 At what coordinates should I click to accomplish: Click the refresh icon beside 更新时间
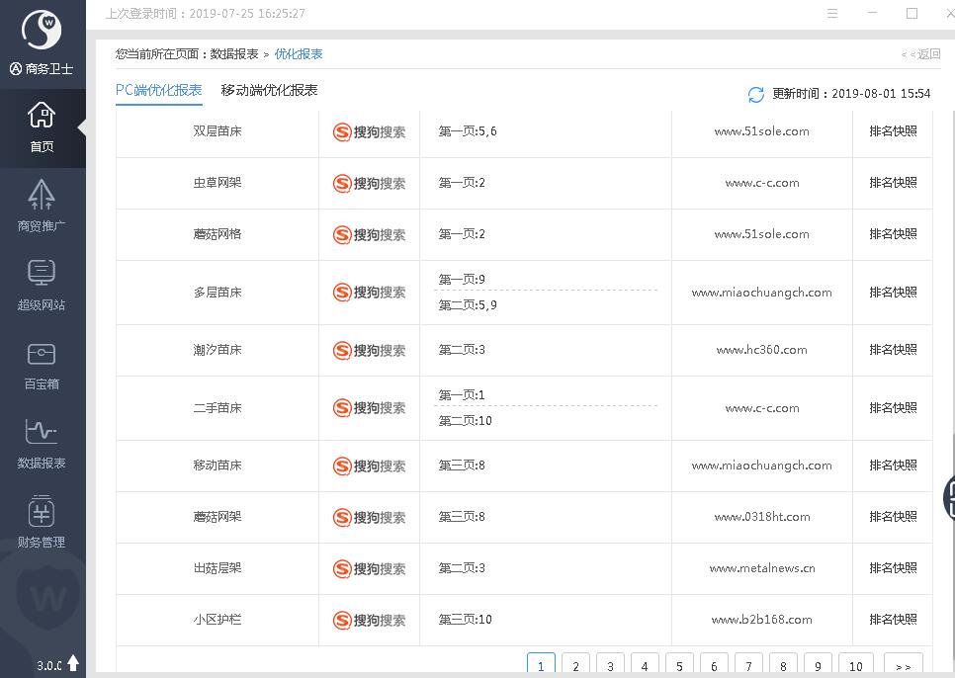pyautogui.click(x=756, y=94)
